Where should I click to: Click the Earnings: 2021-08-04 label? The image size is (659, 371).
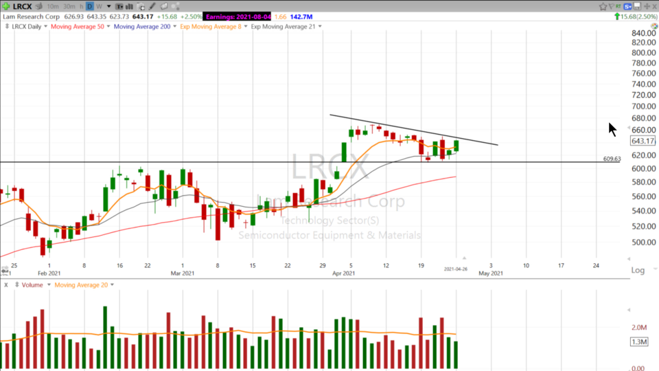238,16
